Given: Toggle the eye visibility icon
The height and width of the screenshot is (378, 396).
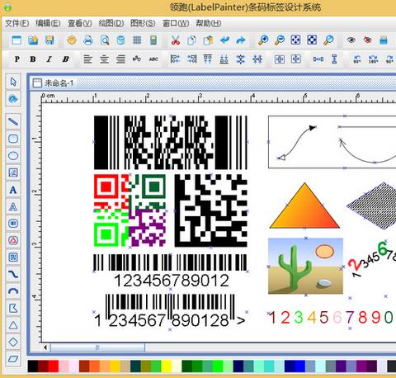Looking at the screenshot, I should (351, 40).
